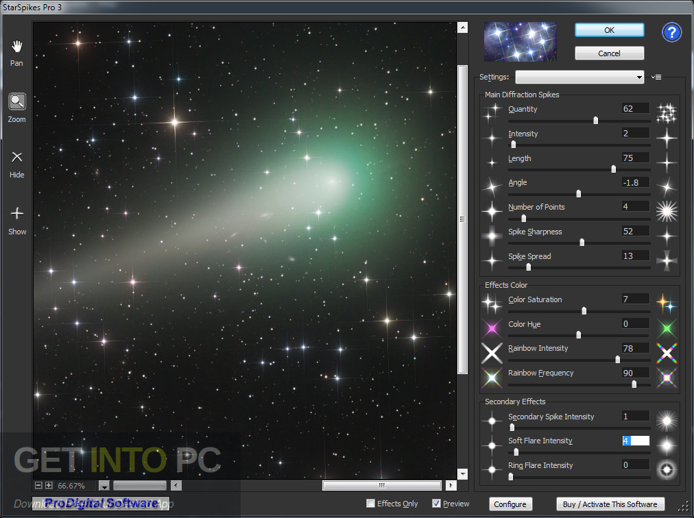This screenshot has height=518, width=694.
Task: Click the Secondary Spike Intensity slider track
Action: (579, 428)
